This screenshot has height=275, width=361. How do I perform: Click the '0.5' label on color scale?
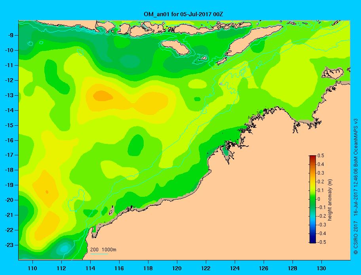[321, 156]
